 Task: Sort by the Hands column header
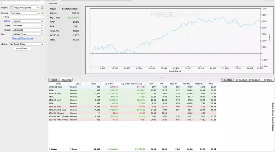pyautogui.click(x=93, y=84)
